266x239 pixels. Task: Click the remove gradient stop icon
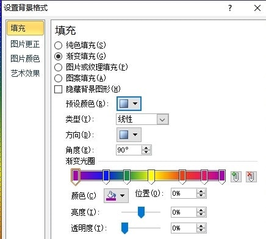pos(251,176)
